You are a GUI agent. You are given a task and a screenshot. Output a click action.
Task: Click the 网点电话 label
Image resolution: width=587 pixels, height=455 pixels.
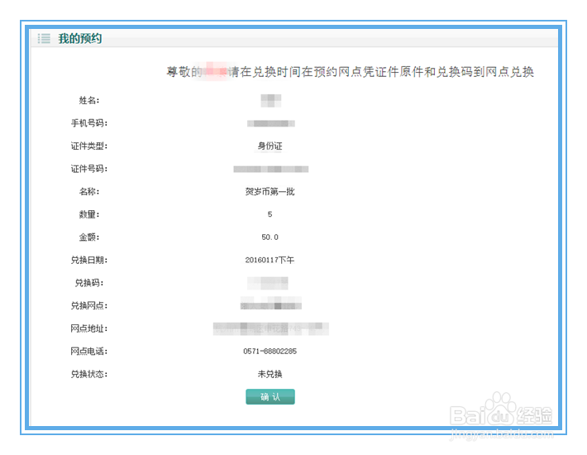click(x=89, y=352)
